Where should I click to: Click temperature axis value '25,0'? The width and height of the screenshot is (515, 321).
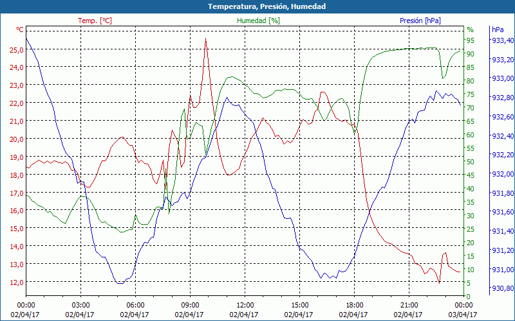(x=17, y=50)
